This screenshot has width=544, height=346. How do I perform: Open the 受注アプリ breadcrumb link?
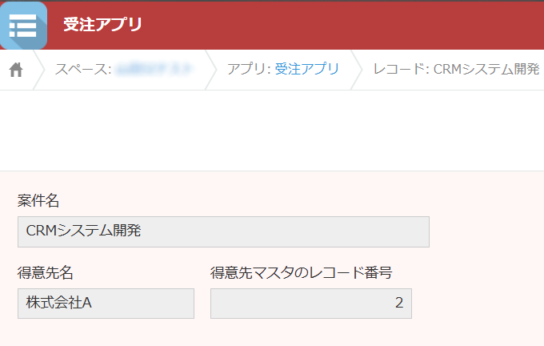click(x=307, y=69)
